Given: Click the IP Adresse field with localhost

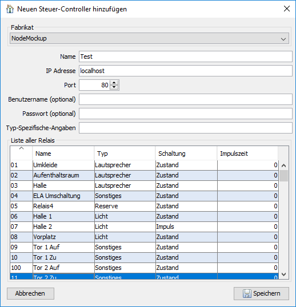Looking at the screenshot, I should click(186, 71).
